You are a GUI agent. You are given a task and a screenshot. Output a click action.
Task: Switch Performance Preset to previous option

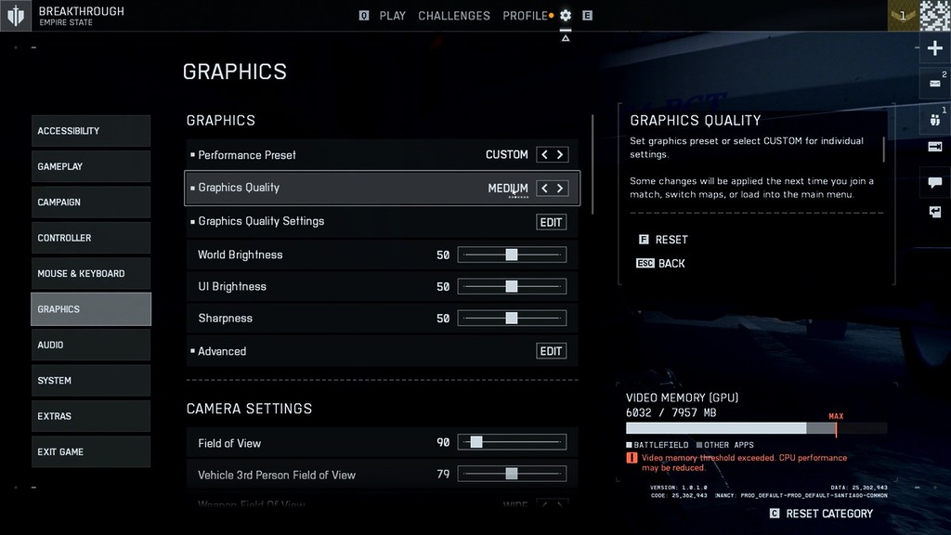pos(545,155)
